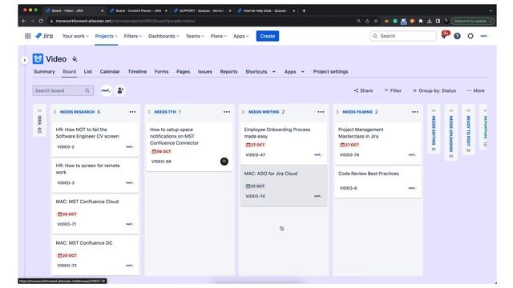Switch to the Forms tab
Image resolution: width=513 pixels, height=288 pixels.
coord(161,71)
